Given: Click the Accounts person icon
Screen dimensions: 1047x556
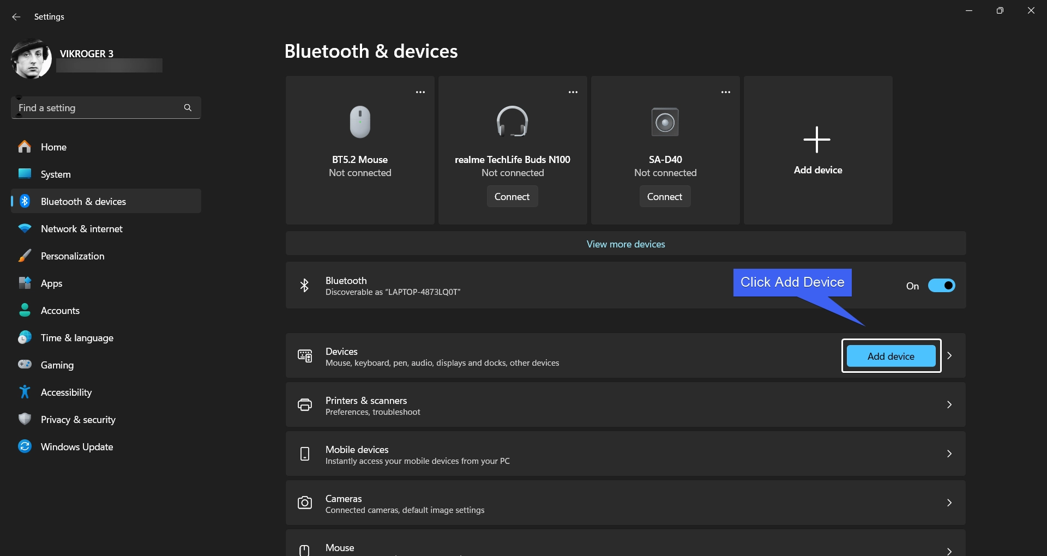Looking at the screenshot, I should (25, 310).
